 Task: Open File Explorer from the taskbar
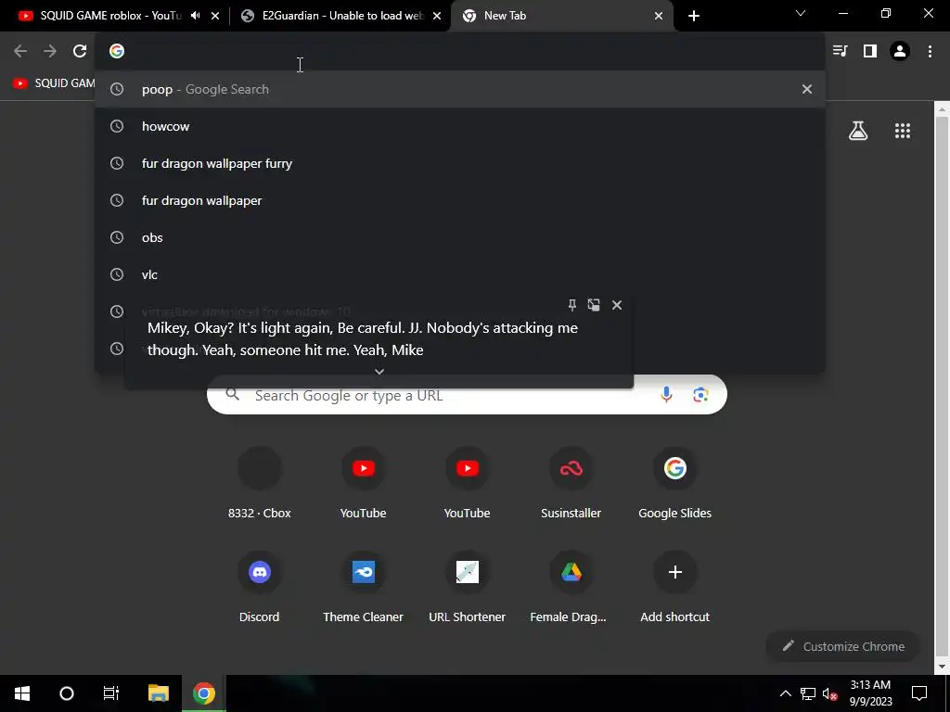click(x=158, y=693)
